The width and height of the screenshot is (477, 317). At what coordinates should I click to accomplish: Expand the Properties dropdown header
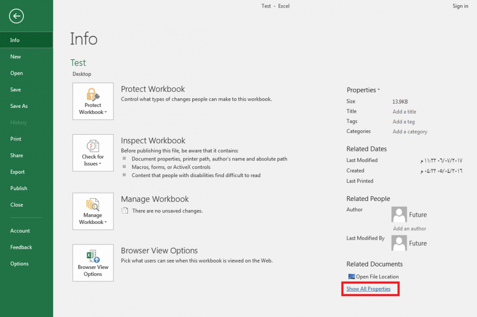tap(363, 90)
